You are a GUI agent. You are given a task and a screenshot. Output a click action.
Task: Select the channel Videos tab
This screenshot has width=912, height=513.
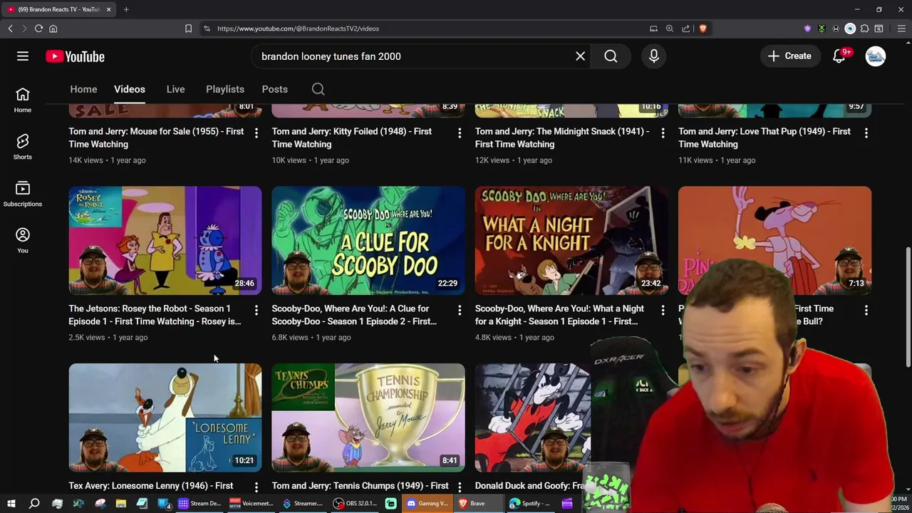(x=130, y=89)
